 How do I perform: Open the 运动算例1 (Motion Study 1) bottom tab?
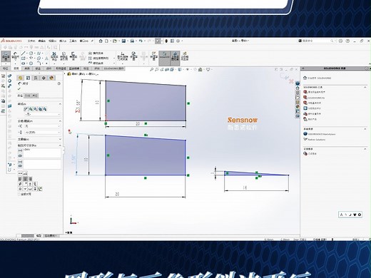pyautogui.click(x=51, y=236)
